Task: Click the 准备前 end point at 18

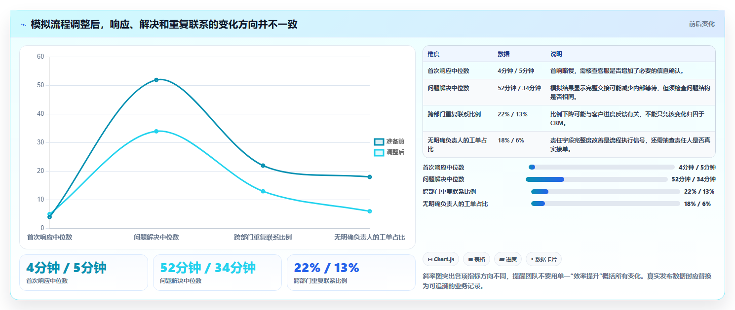Action: [370, 177]
